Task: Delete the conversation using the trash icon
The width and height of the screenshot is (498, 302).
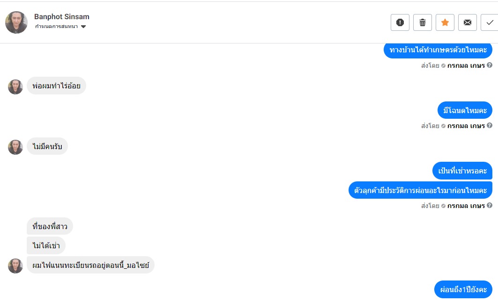Action: [422, 22]
